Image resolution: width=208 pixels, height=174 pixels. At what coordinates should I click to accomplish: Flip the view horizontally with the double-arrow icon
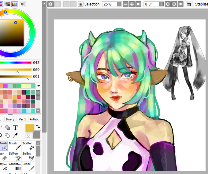click(x=189, y=4)
